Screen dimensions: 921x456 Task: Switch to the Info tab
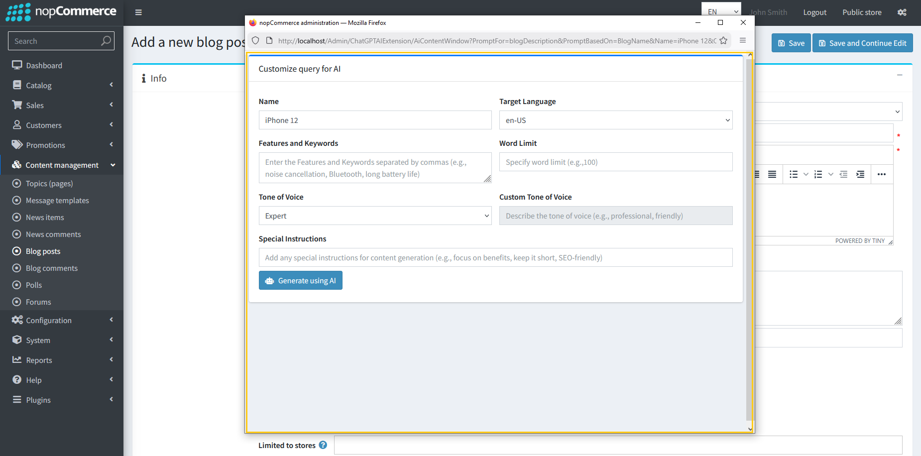pos(154,78)
